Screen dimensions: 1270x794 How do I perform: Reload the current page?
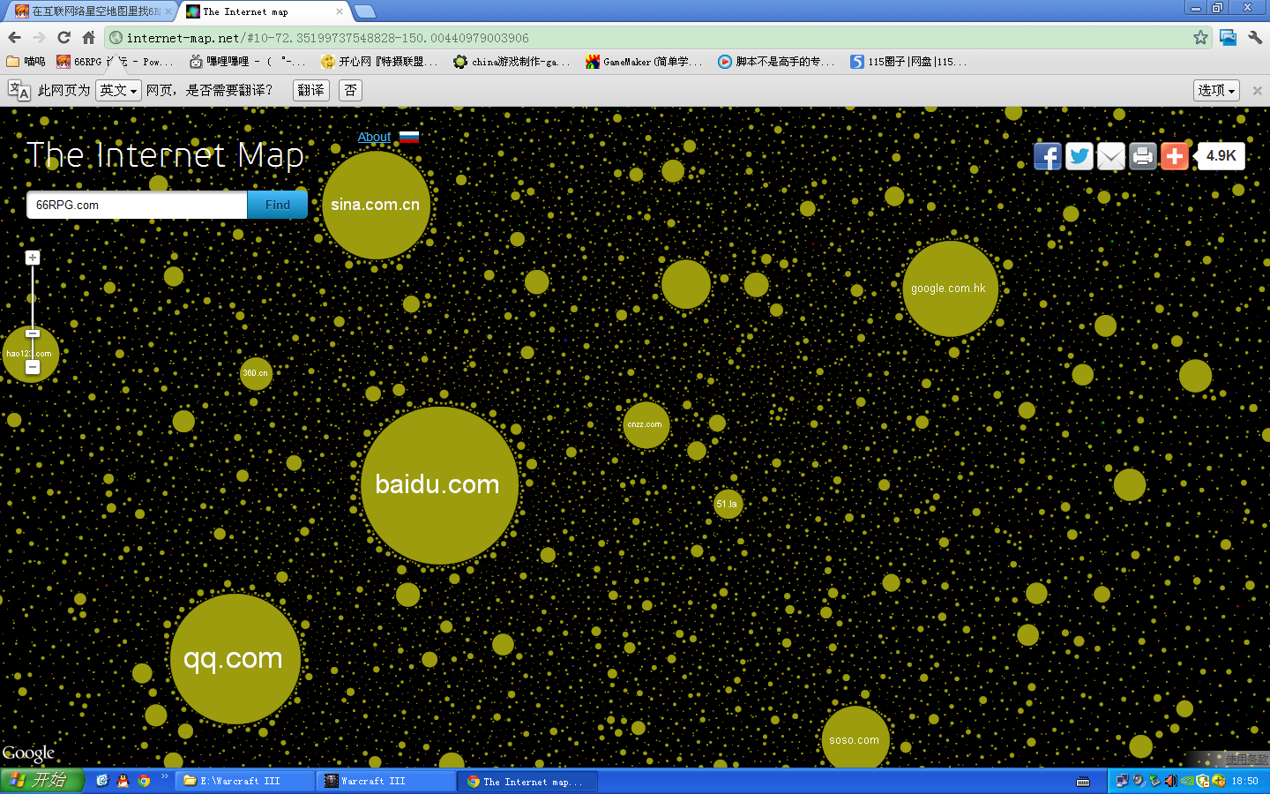click(63, 37)
